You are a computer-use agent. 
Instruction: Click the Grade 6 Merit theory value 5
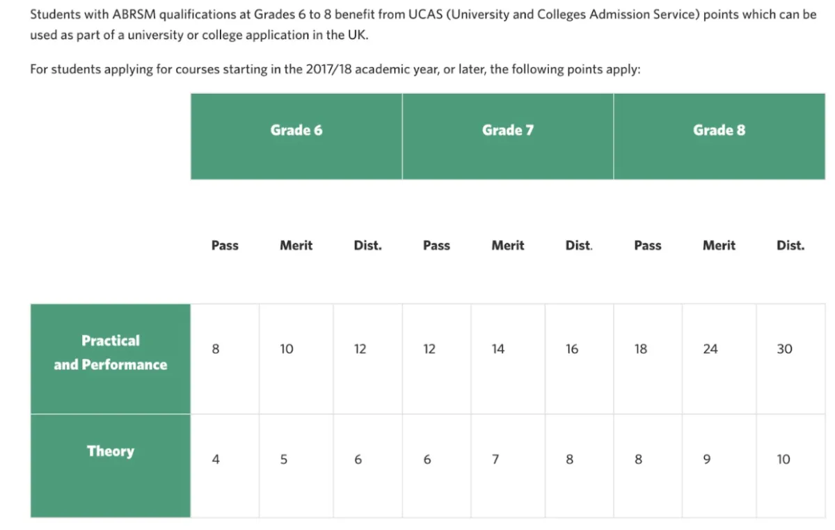pyautogui.click(x=284, y=459)
